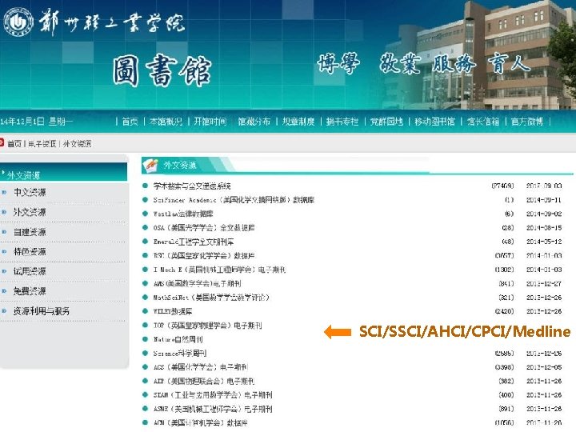Open 开馆时间 in the navigation bar
576x432 pixels.
point(210,122)
